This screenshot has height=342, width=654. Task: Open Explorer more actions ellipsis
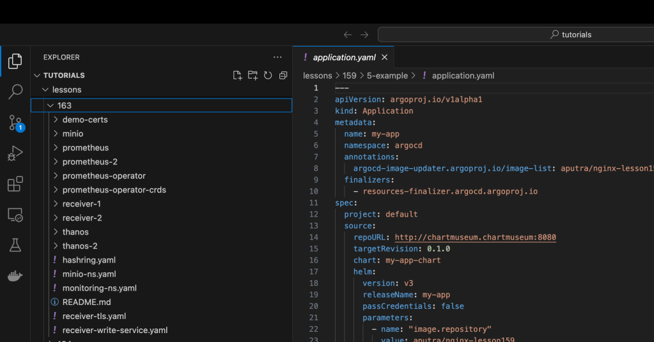pos(277,57)
